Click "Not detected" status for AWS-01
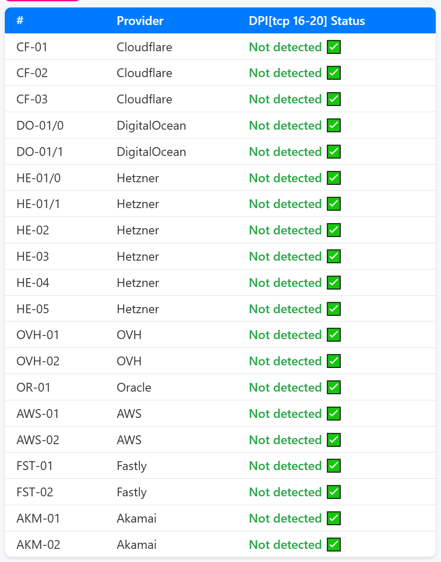This screenshot has width=441, height=562. tap(285, 414)
